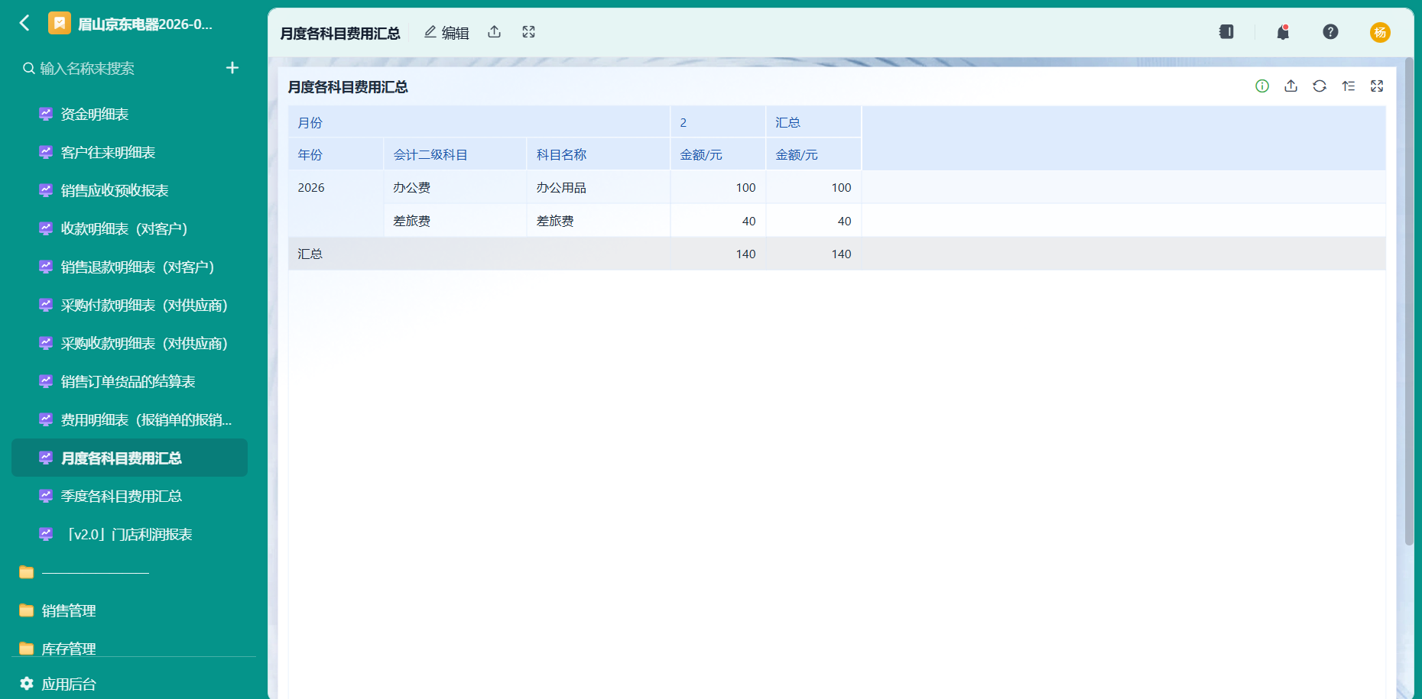Click the search magnifier icon
This screenshot has width=1422, height=699.
pyautogui.click(x=29, y=69)
